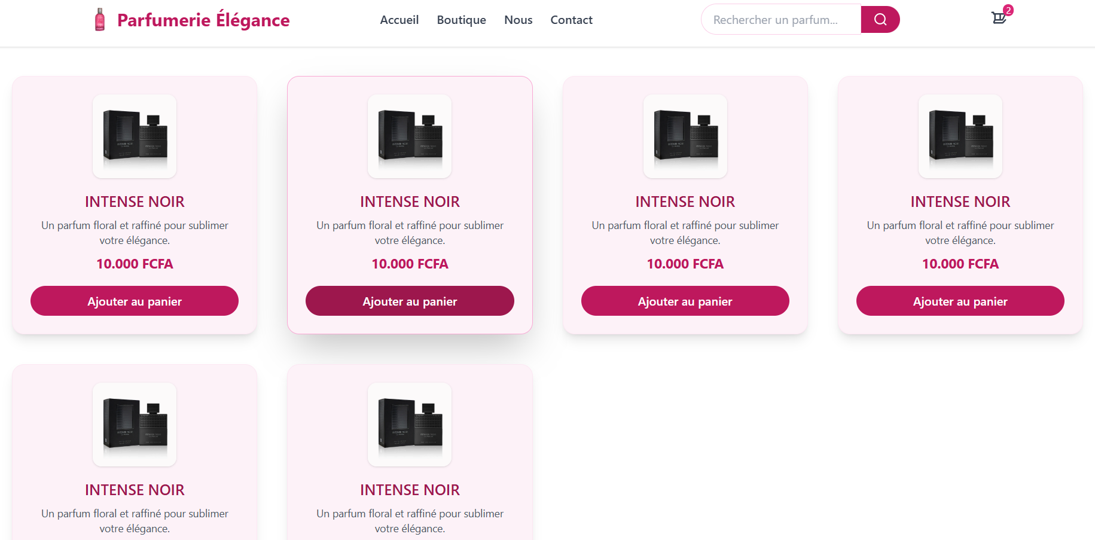Focus the Rechercher un parfum search field
The image size is (1095, 540).
[780, 20]
